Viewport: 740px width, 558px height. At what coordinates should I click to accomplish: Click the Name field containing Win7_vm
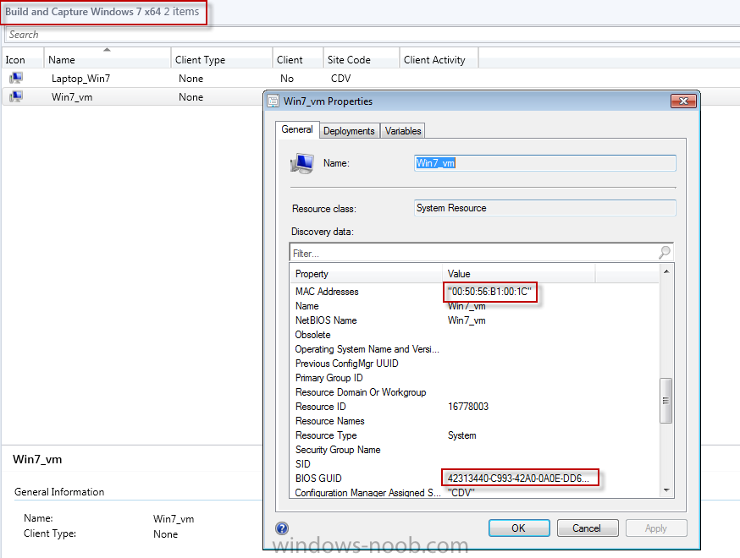[x=545, y=163]
